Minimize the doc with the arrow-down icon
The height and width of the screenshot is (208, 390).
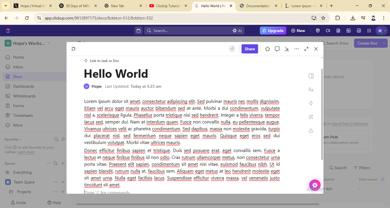click(287, 49)
